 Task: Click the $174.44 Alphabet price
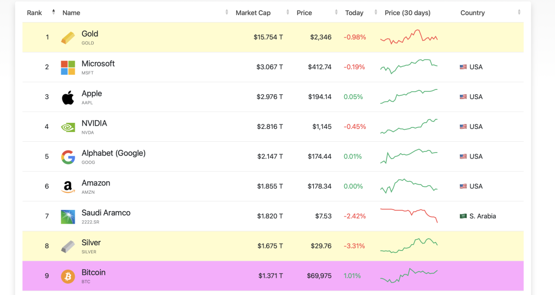(320, 156)
